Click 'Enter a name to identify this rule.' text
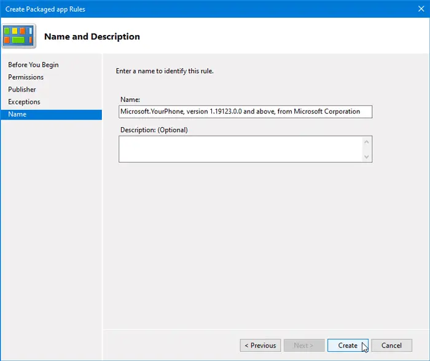The image size is (430, 361). (x=165, y=71)
